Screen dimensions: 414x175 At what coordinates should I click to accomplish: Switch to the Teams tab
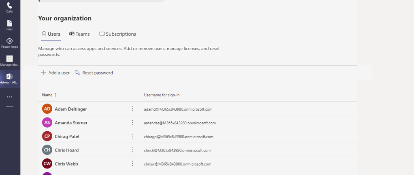[x=79, y=34]
